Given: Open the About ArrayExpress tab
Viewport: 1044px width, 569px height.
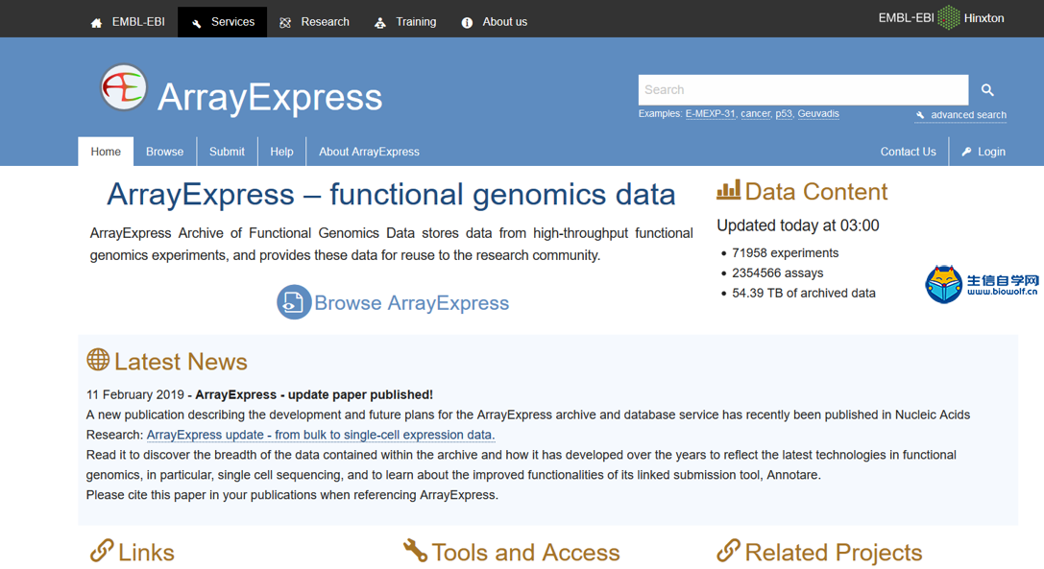Looking at the screenshot, I should click(369, 152).
